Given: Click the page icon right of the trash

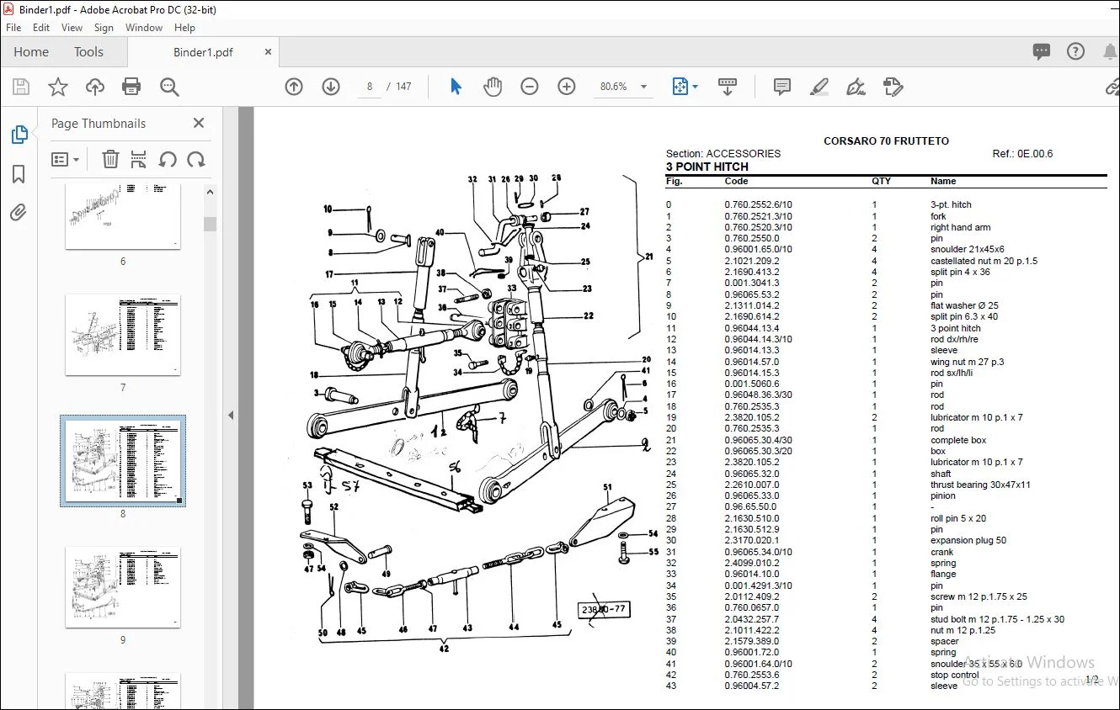Looking at the screenshot, I should click(139, 159).
